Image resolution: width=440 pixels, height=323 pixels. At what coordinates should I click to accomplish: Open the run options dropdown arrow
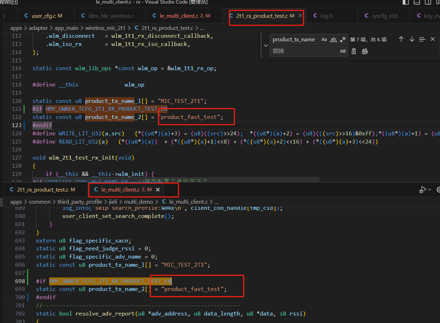click(x=430, y=190)
